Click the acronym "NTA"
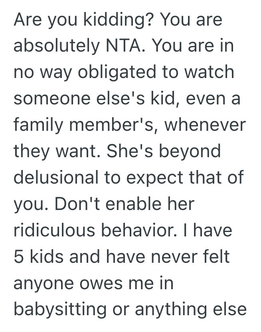The width and height of the screenshot is (261, 332). 123,46
